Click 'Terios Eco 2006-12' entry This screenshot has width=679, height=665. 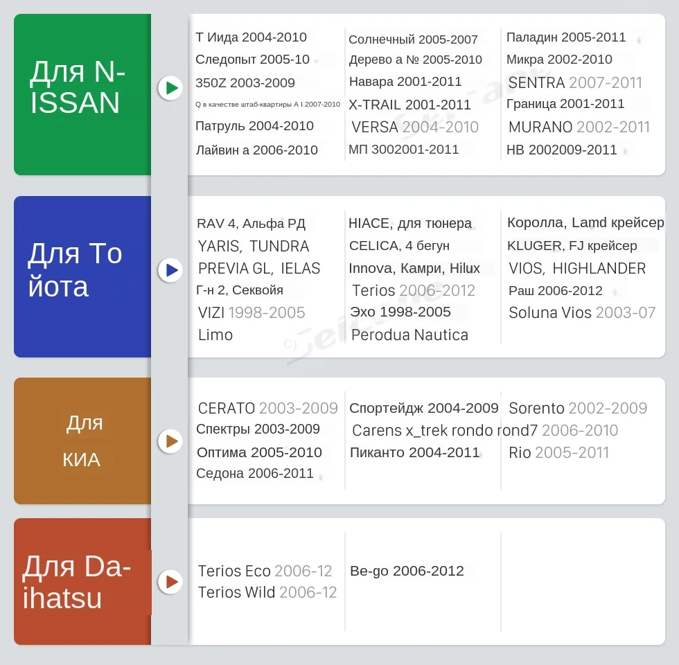click(265, 571)
